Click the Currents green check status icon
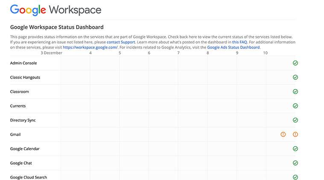324x180 pixels. point(295,106)
